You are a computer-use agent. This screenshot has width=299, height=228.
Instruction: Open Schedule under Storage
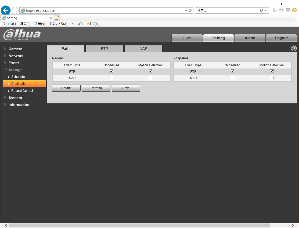18,77
